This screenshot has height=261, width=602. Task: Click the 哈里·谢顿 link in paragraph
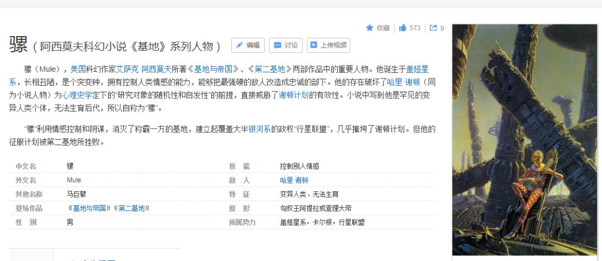(x=404, y=82)
